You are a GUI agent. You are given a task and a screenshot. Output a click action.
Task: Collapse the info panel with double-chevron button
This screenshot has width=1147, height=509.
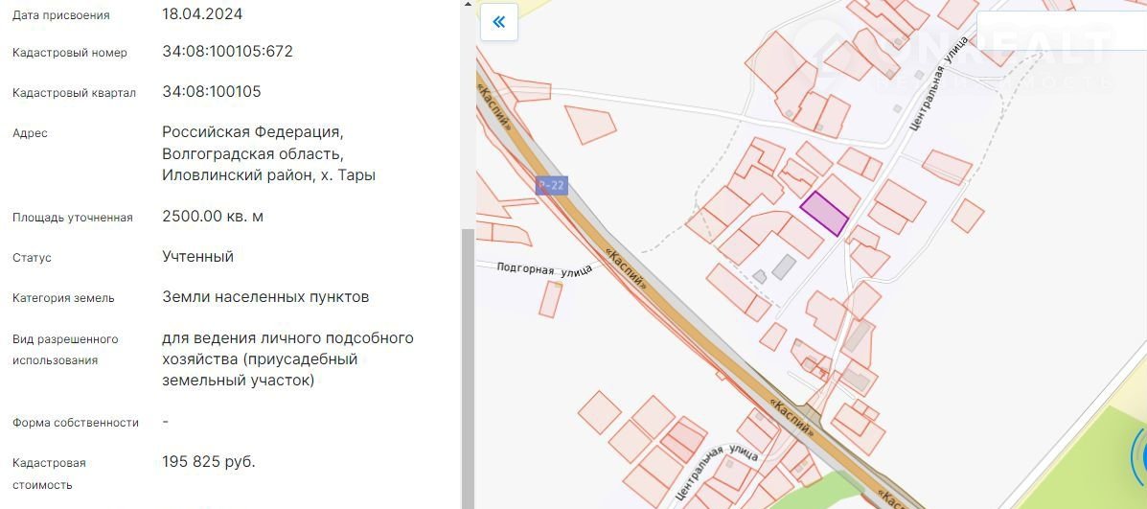(x=498, y=22)
